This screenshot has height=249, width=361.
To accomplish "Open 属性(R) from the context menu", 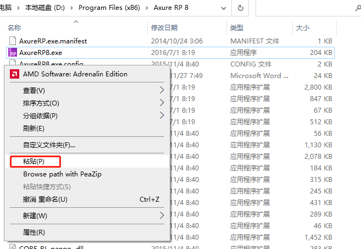I will (34, 233).
